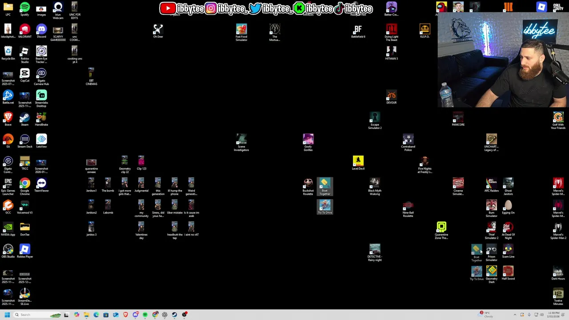The image size is (569, 320).
Task: Open Fast Food Simulator shortcut
Action: point(241,33)
